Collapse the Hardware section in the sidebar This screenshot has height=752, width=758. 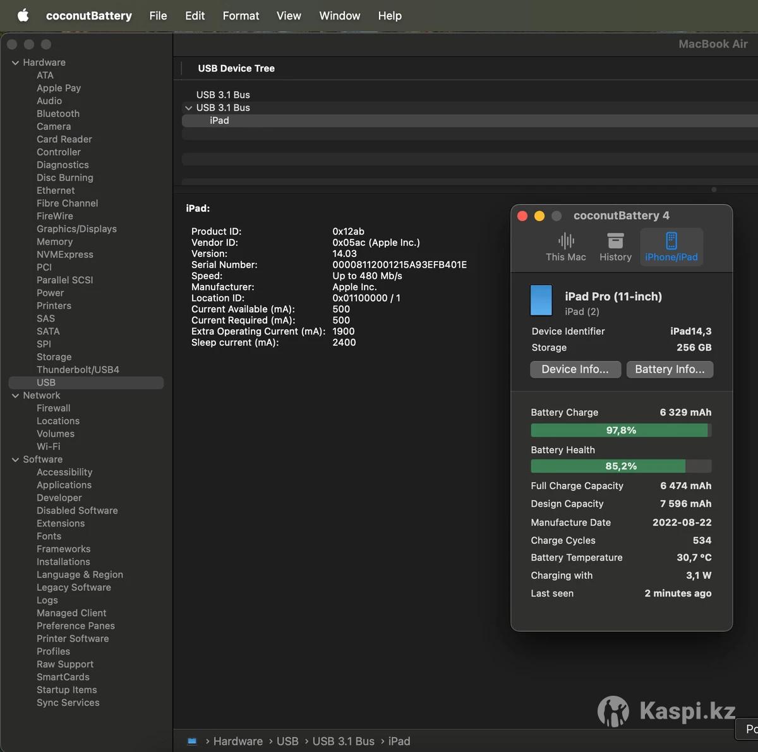pos(15,63)
